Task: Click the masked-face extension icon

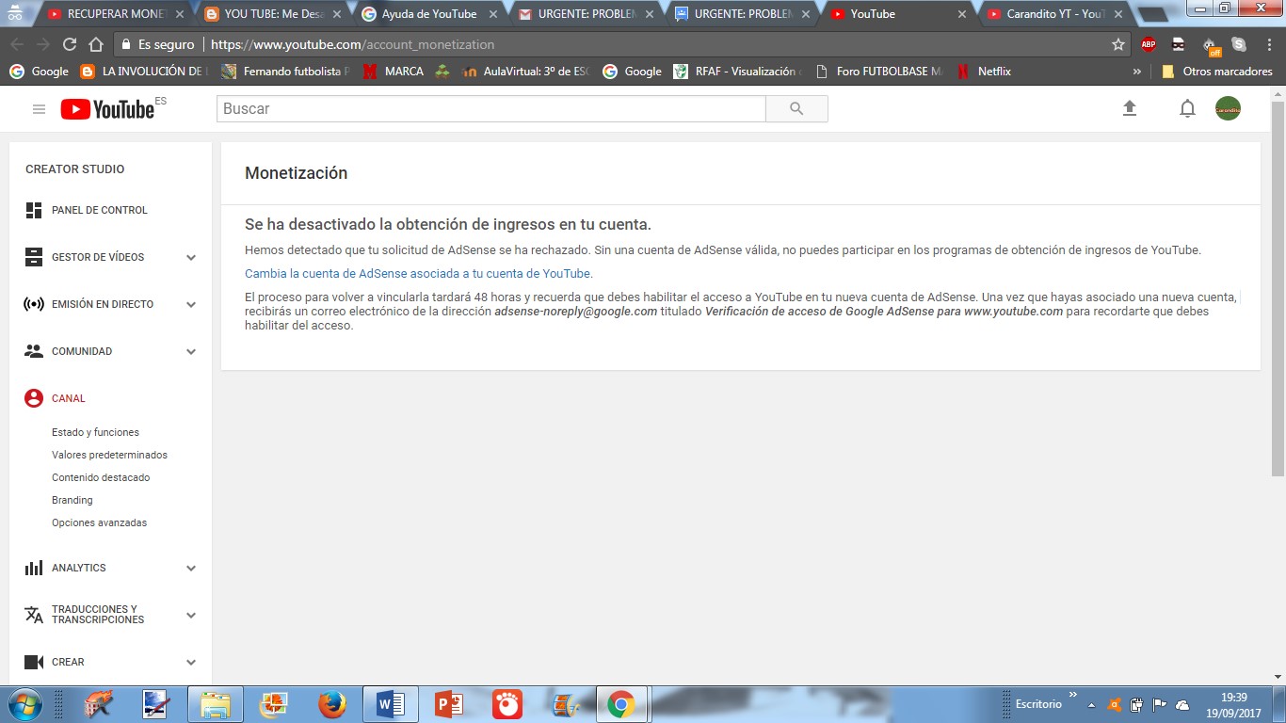Action: pyautogui.click(x=1178, y=44)
